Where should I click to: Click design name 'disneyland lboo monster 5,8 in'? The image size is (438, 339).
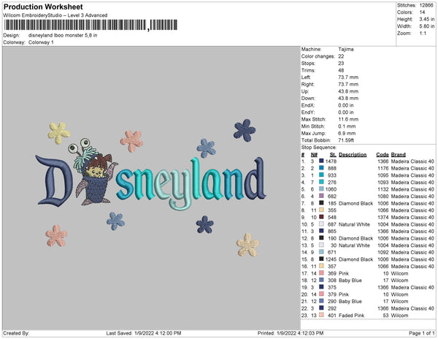click(x=63, y=36)
